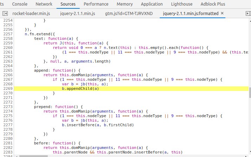Switch to the Memory panel tab

pyautogui.click(x=125, y=4)
